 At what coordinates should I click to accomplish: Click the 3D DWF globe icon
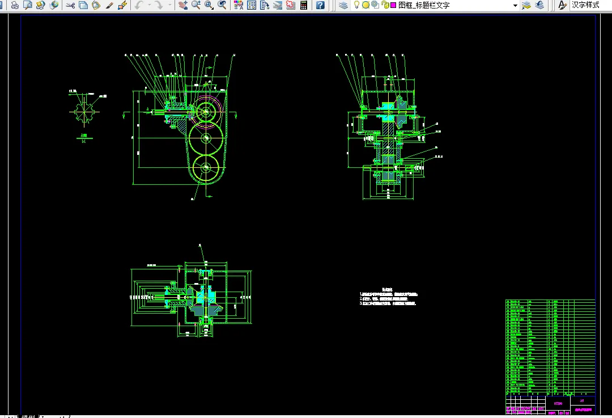tap(53, 5)
